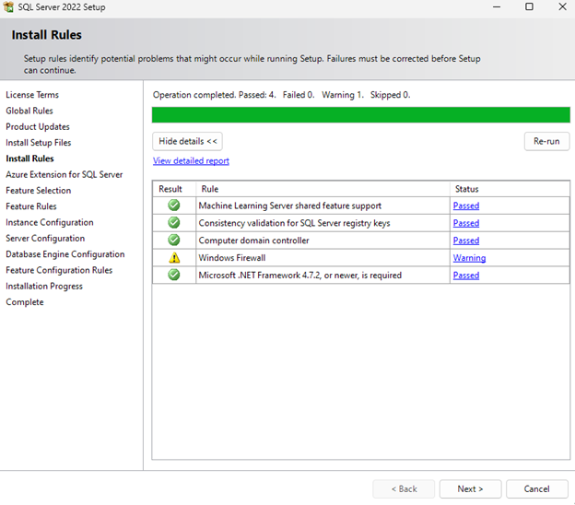Click 'Microsoft .NET Framework 4.7.2' rule text
Image resolution: width=575 pixels, height=505 pixels.
point(300,276)
